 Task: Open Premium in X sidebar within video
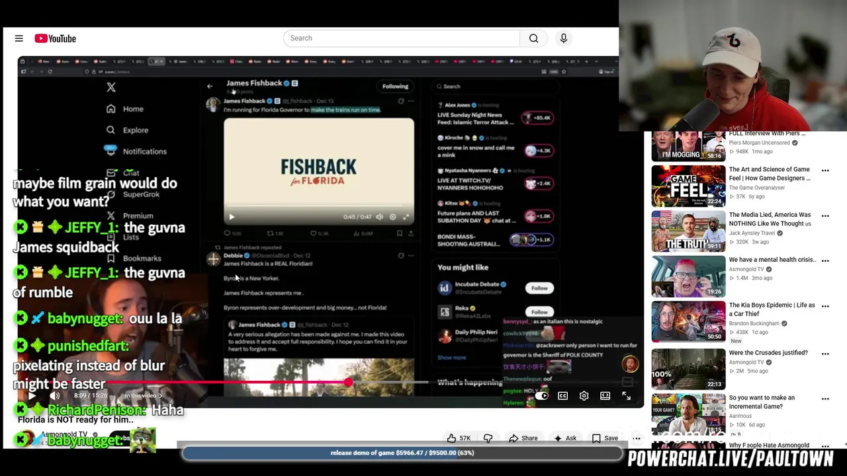(x=130, y=216)
